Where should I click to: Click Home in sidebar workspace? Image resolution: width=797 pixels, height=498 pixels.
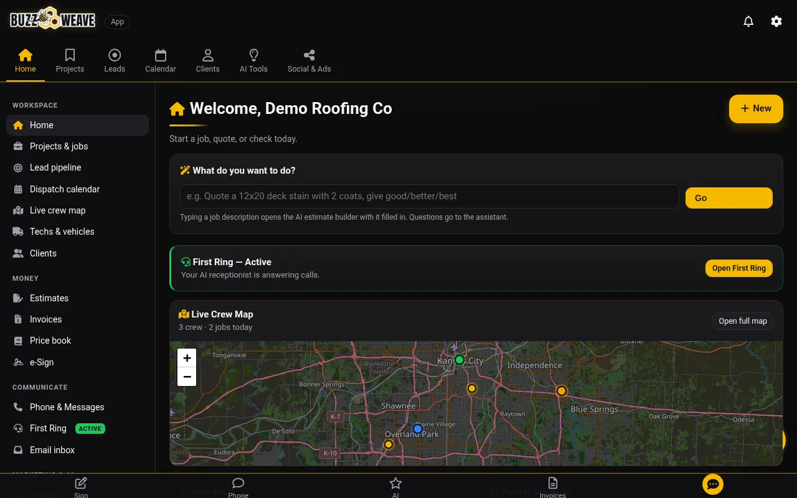pos(77,125)
